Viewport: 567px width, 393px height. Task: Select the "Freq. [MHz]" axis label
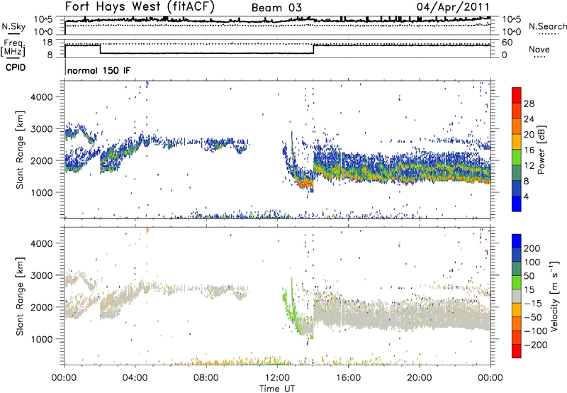coord(13,48)
